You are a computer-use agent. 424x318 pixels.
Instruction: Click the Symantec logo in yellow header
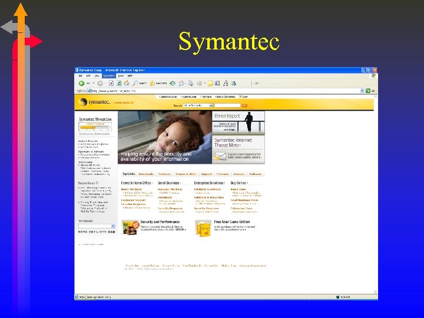coord(94,102)
